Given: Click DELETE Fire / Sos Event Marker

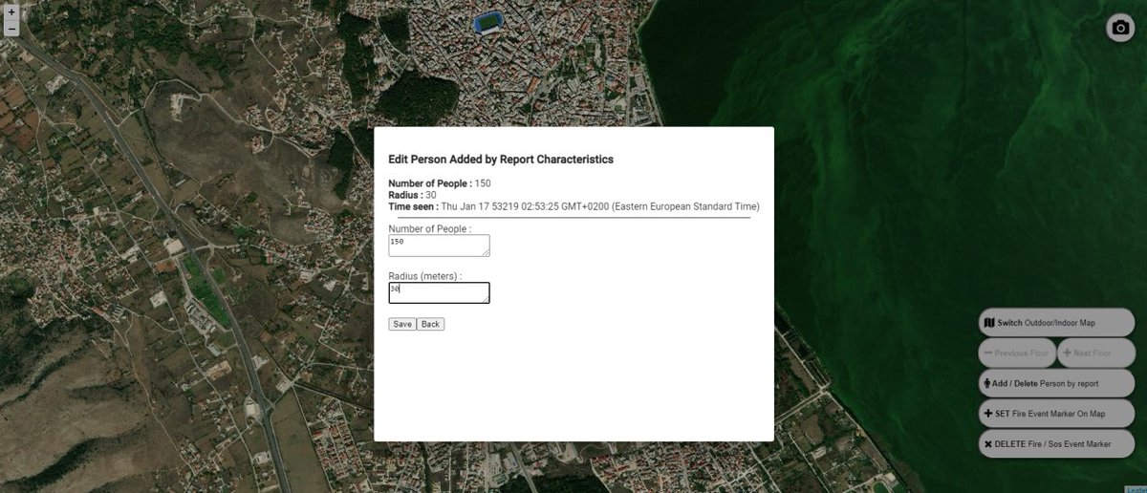Looking at the screenshot, I should [x=1056, y=444].
